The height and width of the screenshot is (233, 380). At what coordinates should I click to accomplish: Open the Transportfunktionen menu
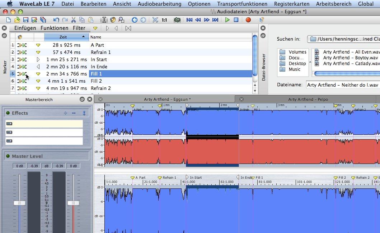tap(242, 4)
